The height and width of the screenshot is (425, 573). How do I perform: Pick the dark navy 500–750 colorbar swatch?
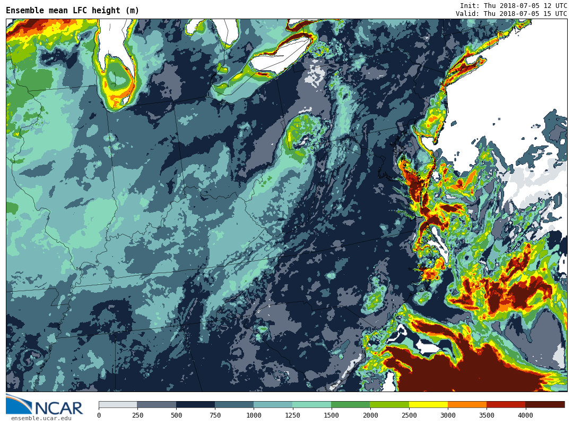(195, 404)
